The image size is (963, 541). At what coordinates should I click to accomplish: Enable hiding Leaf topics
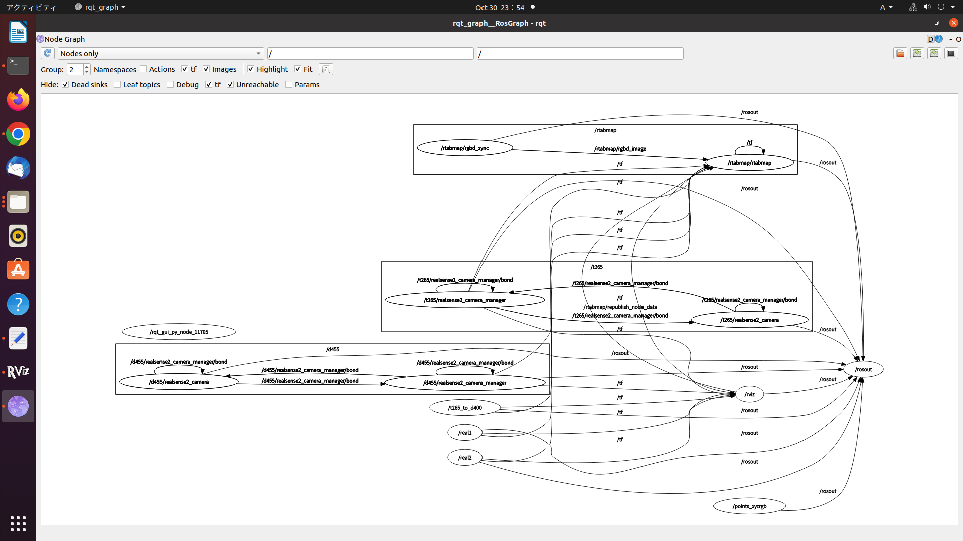coord(117,84)
